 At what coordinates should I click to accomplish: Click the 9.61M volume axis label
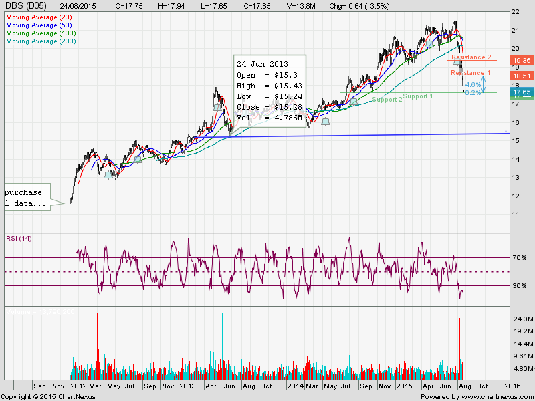[x=524, y=356]
